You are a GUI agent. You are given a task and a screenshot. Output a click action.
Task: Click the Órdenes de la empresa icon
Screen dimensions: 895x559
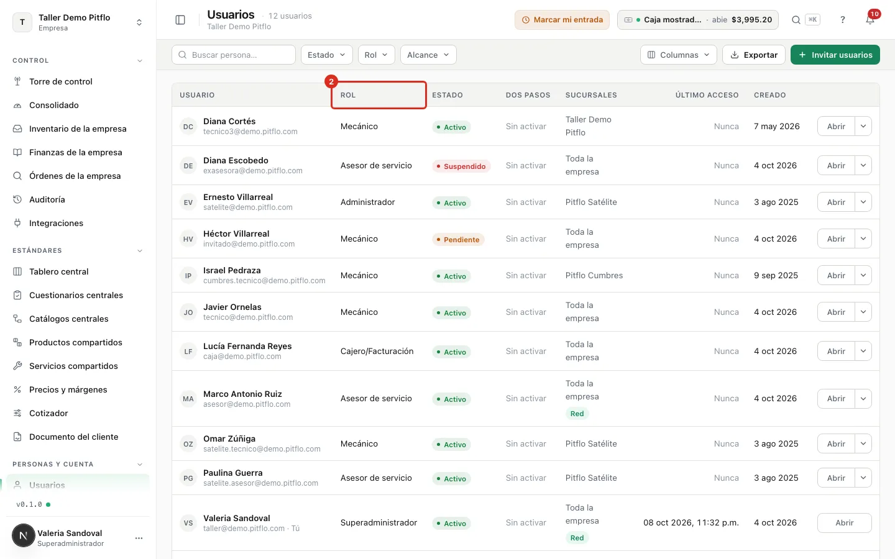click(x=17, y=176)
